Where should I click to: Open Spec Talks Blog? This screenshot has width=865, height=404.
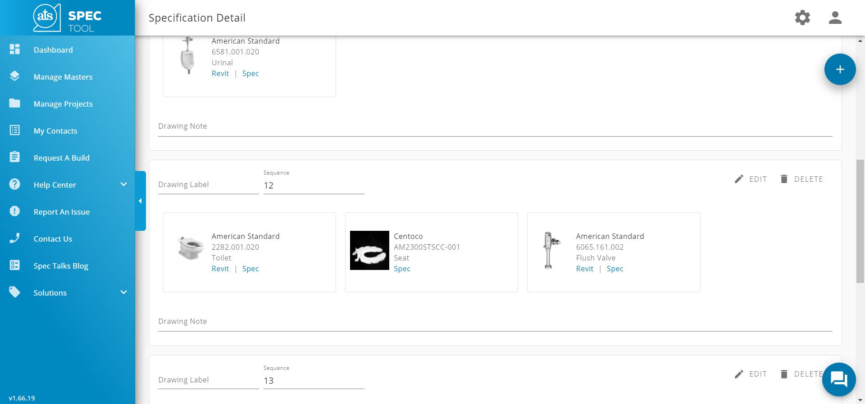click(61, 266)
